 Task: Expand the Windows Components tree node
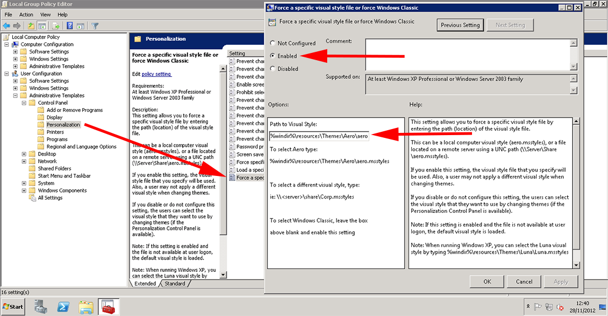[x=24, y=191]
